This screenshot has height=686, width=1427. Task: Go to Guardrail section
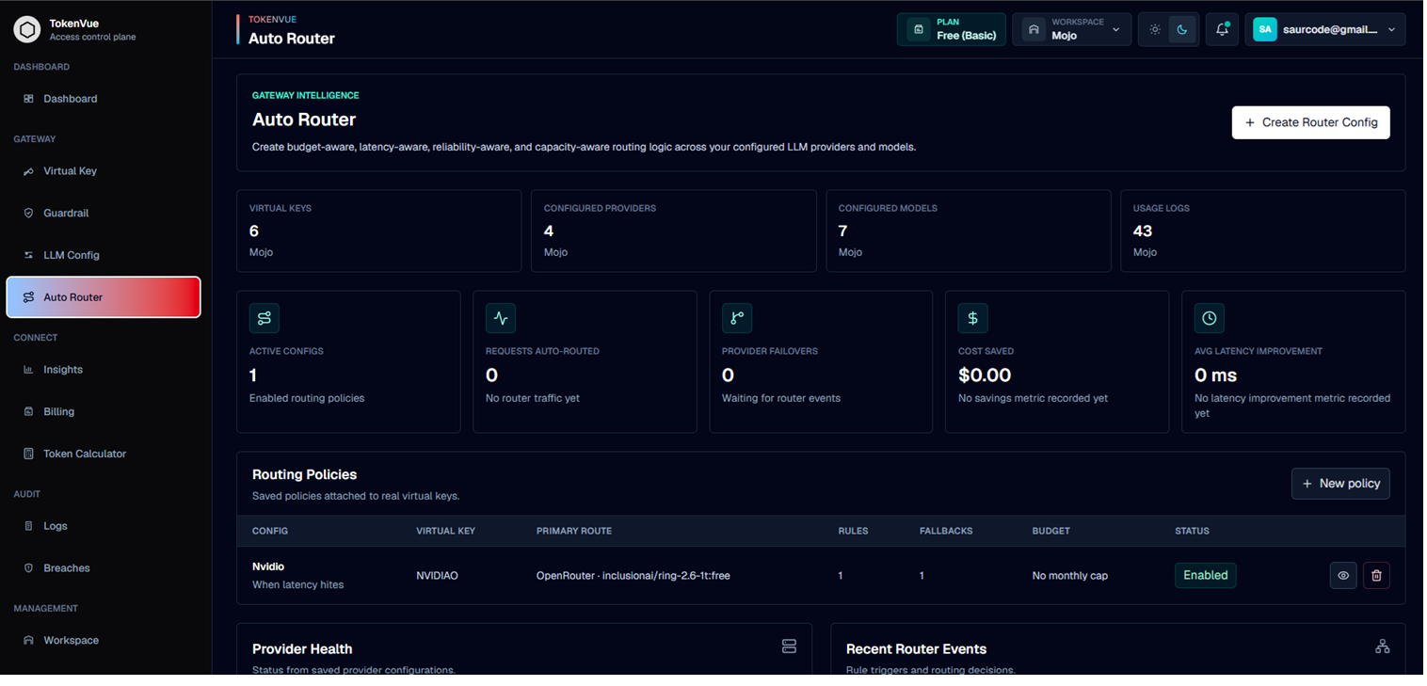coord(104,214)
